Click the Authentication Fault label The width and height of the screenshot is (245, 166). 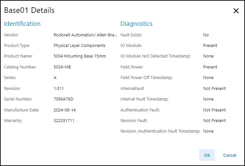[140, 110]
